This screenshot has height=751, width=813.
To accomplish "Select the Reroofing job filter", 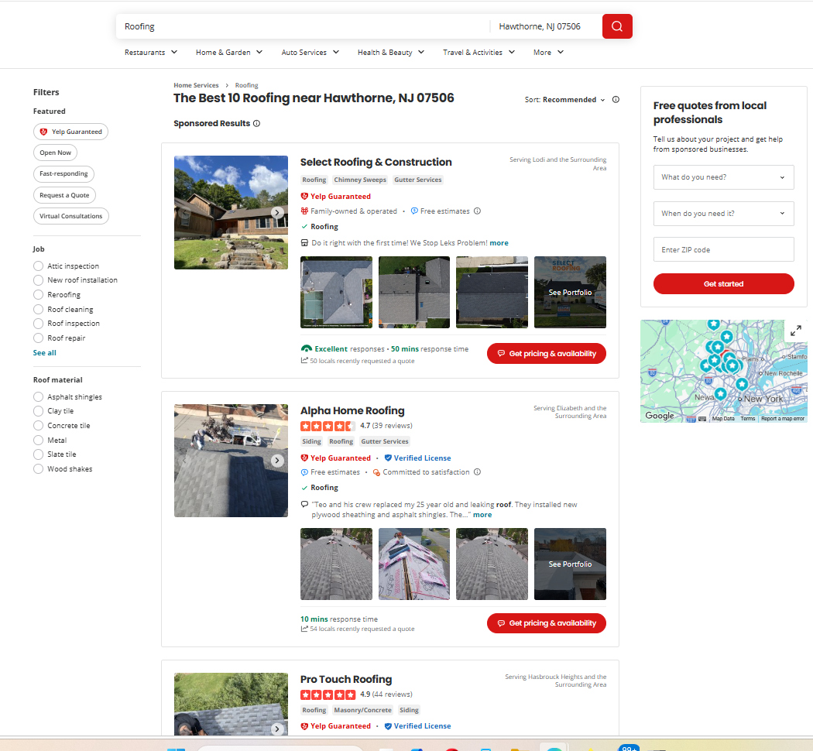I will click(39, 294).
